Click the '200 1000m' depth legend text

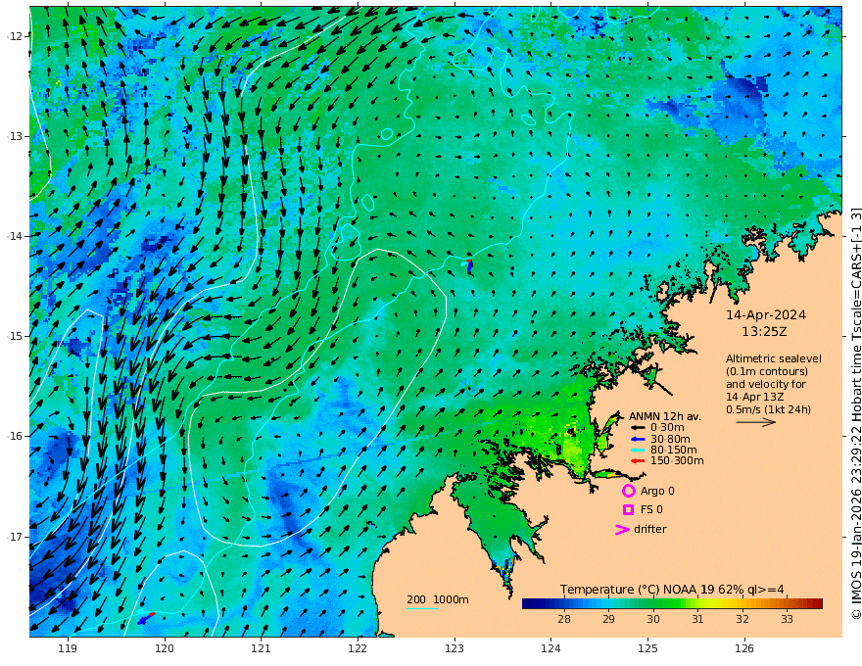point(438,599)
